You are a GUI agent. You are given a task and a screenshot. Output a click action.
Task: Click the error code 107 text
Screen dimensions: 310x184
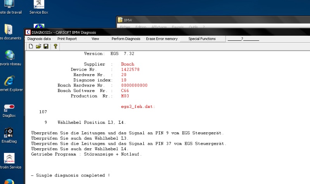pyautogui.click(x=43, y=112)
